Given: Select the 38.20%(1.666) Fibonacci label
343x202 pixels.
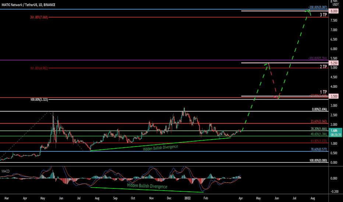Looking at the screenshot, I should point(319,129).
